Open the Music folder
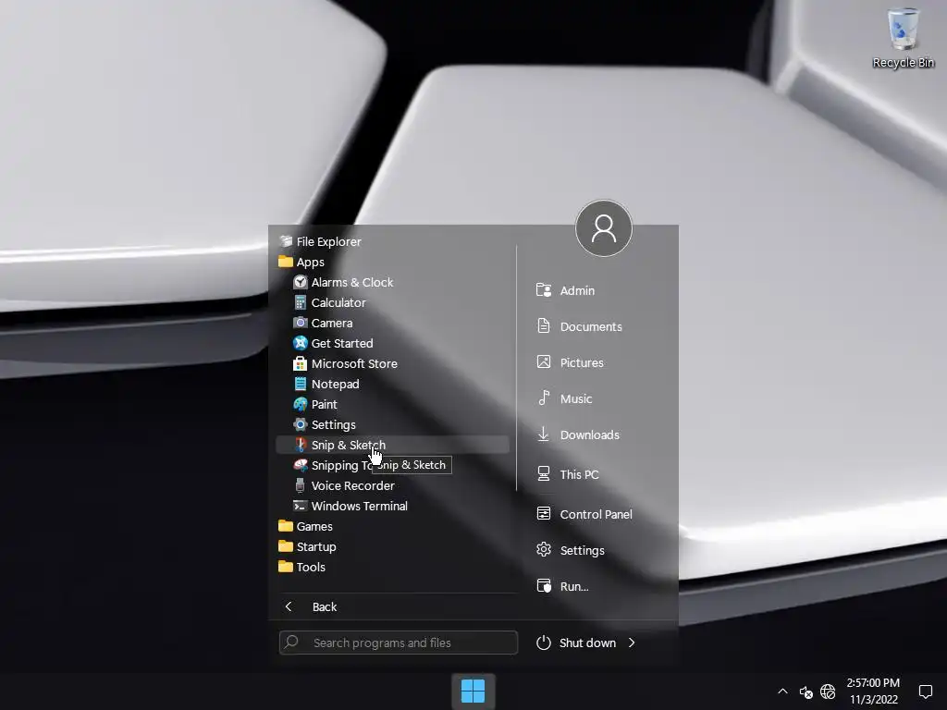The height and width of the screenshot is (710, 947). [x=565, y=399]
